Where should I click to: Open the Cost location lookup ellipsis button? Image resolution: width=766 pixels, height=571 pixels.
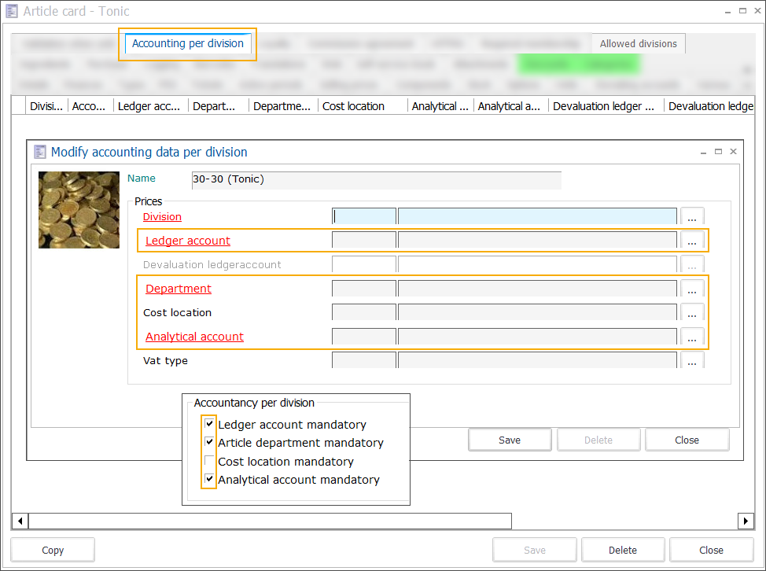click(692, 313)
